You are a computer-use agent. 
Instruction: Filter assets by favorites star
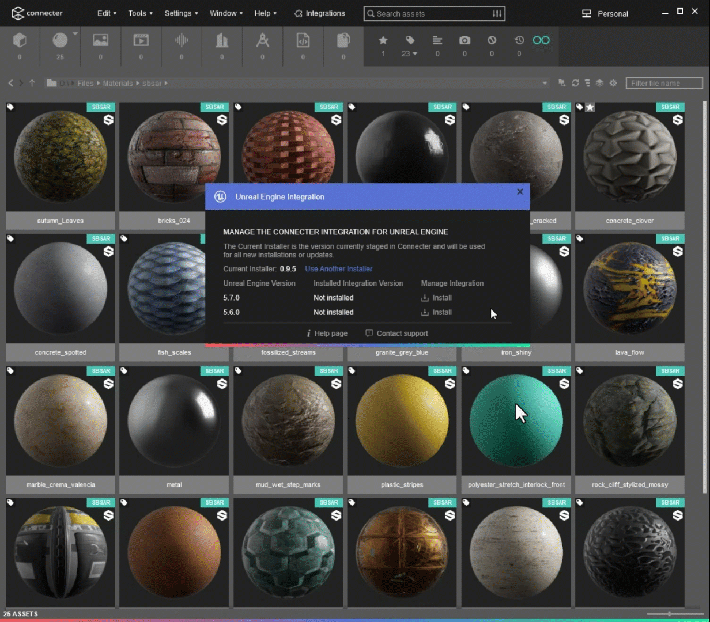click(x=383, y=40)
